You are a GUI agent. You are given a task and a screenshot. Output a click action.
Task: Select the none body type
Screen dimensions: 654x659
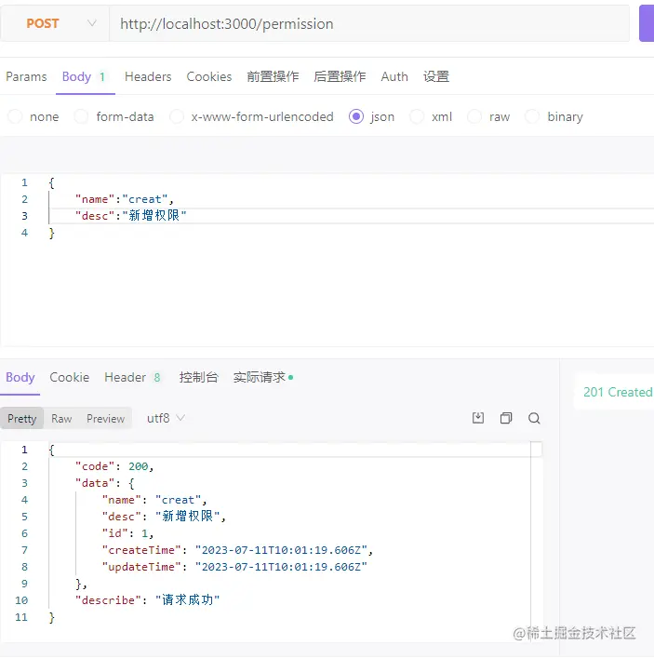tap(33, 116)
